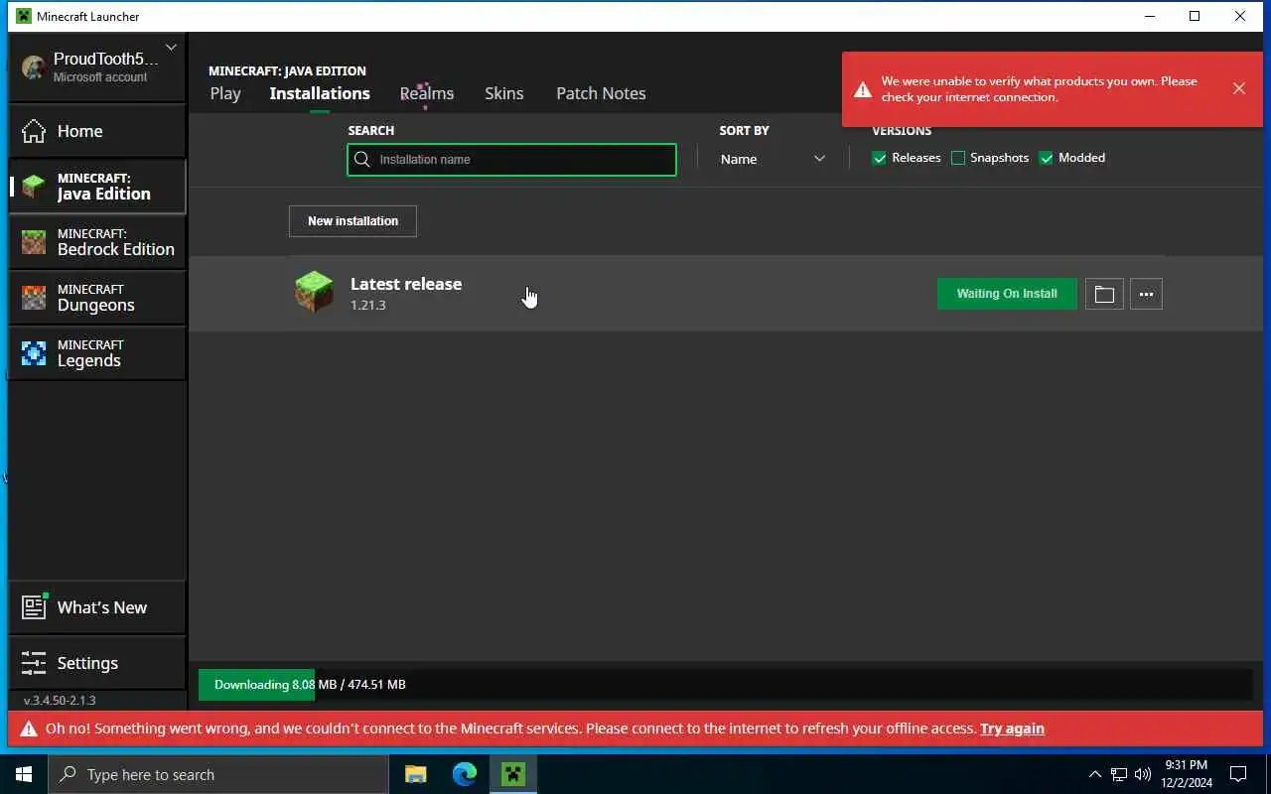This screenshot has height=794, width=1271.
Task: Switch to the Play tab
Action: coord(225,93)
